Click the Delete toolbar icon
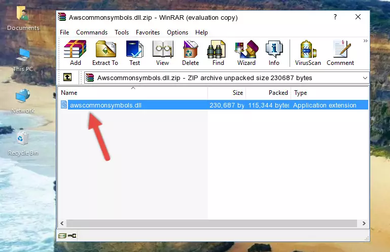Image resolution: width=390 pixels, height=252 pixels. (x=190, y=53)
